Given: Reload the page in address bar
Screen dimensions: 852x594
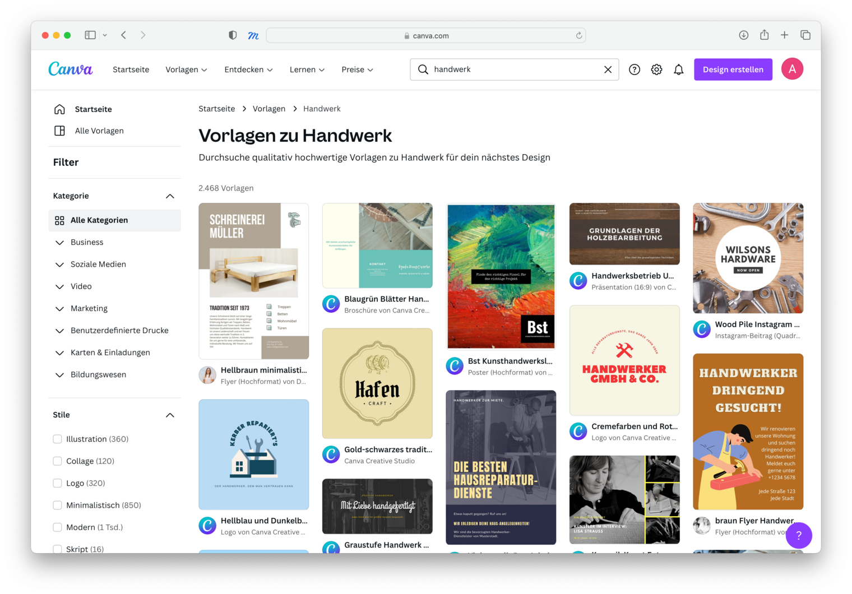Looking at the screenshot, I should (579, 35).
